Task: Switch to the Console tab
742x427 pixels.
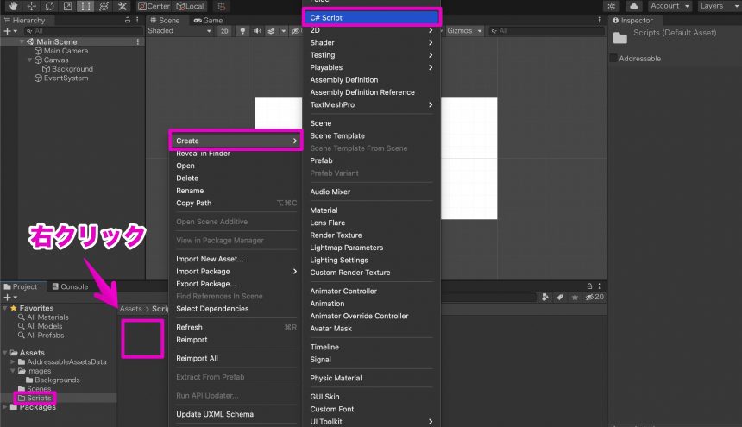Action: coord(70,286)
